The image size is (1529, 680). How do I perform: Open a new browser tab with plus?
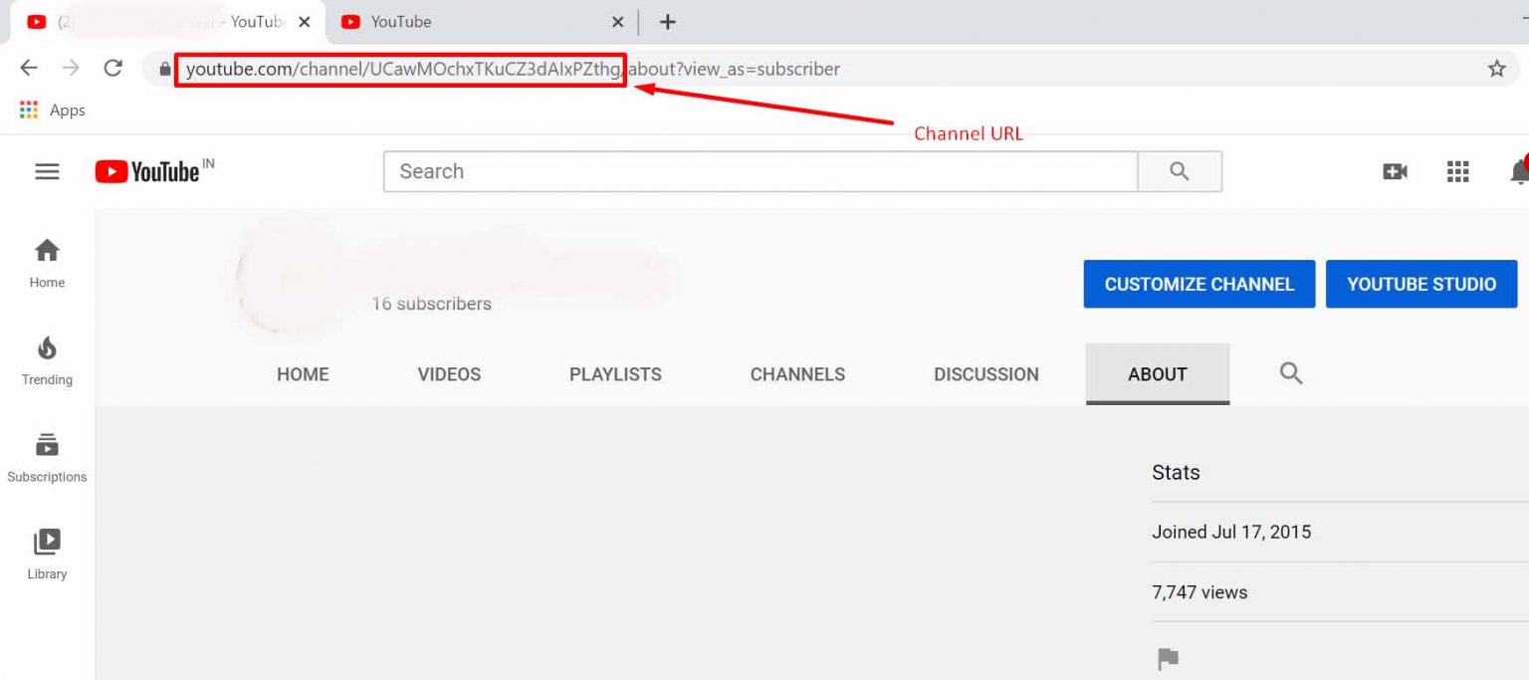click(668, 22)
